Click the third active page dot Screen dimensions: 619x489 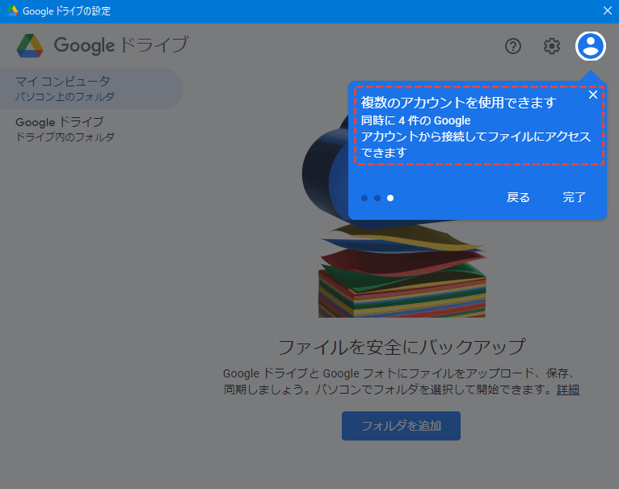(x=390, y=198)
